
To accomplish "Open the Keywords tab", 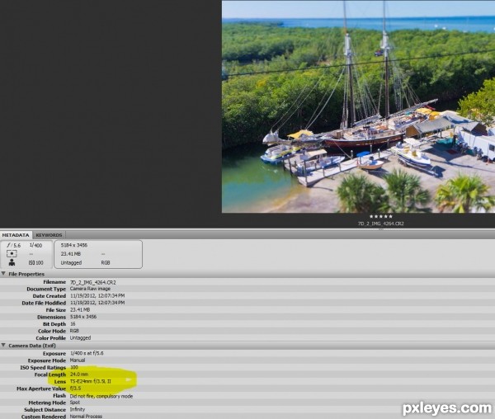I will (49, 235).
